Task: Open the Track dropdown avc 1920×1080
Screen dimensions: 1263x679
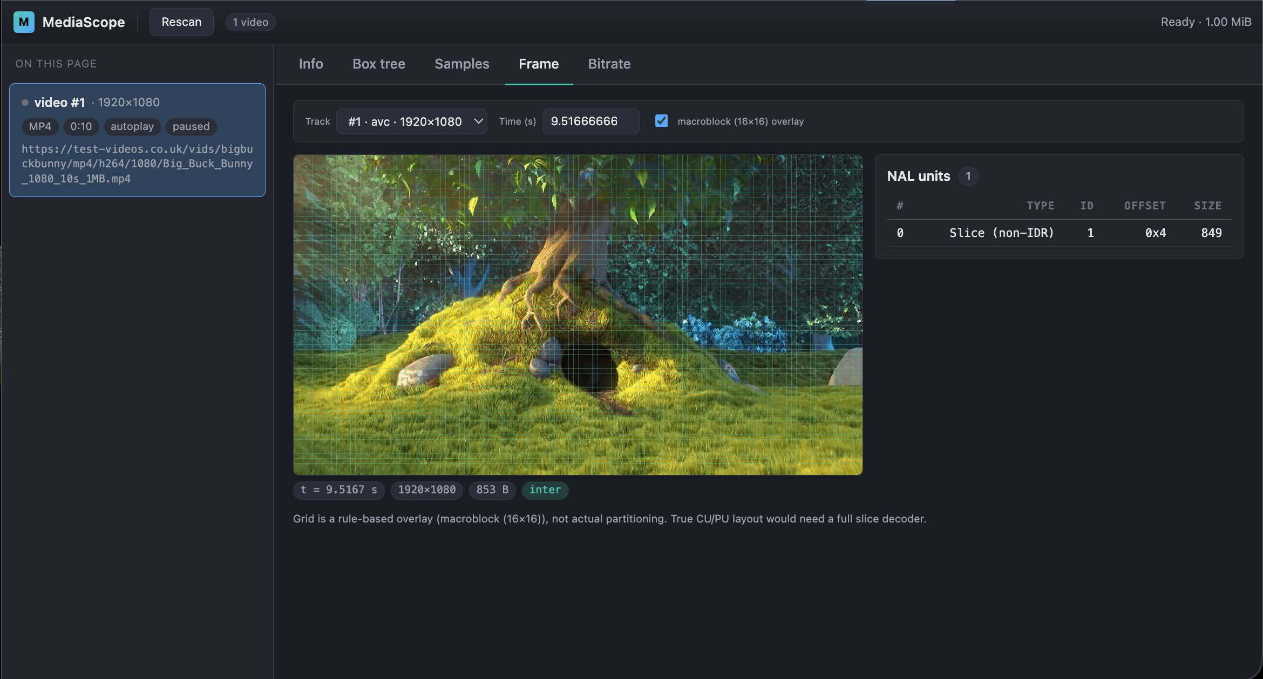Action: [412, 121]
